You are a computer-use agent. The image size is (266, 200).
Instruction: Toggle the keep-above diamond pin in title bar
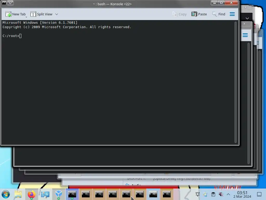pyautogui.click(x=10, y=3)
